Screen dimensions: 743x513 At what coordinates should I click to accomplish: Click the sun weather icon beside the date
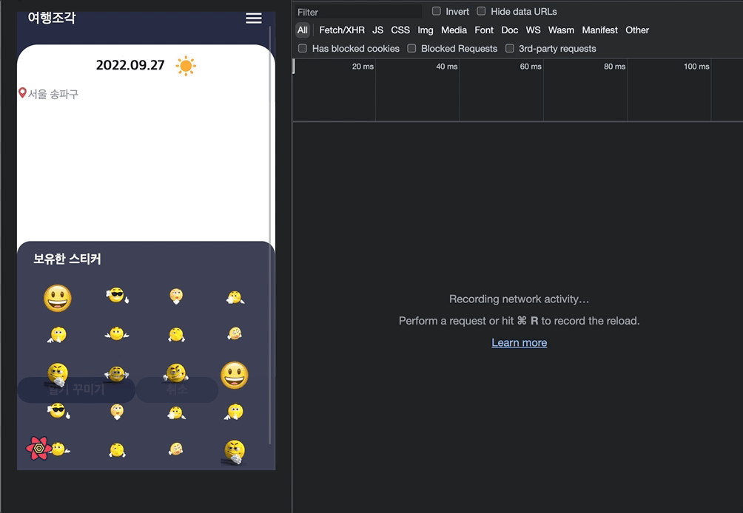[186, 66]
